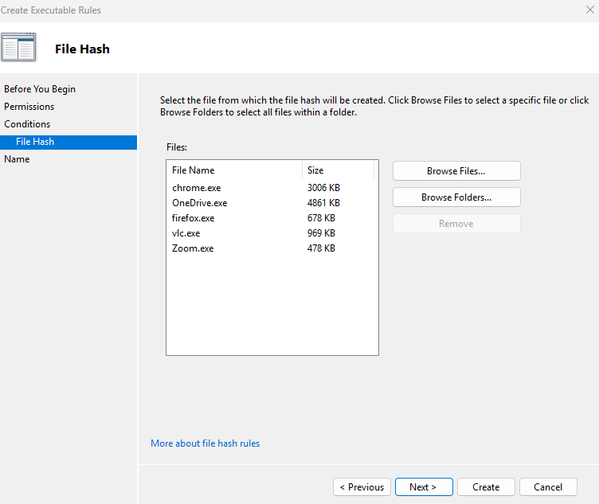This screenshot has height=504, width=599.
Task: Close the Create Executable Rules dialog
Action: 589,10
